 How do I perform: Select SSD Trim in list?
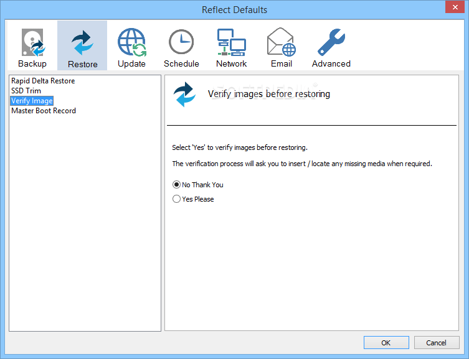(26, 90)
